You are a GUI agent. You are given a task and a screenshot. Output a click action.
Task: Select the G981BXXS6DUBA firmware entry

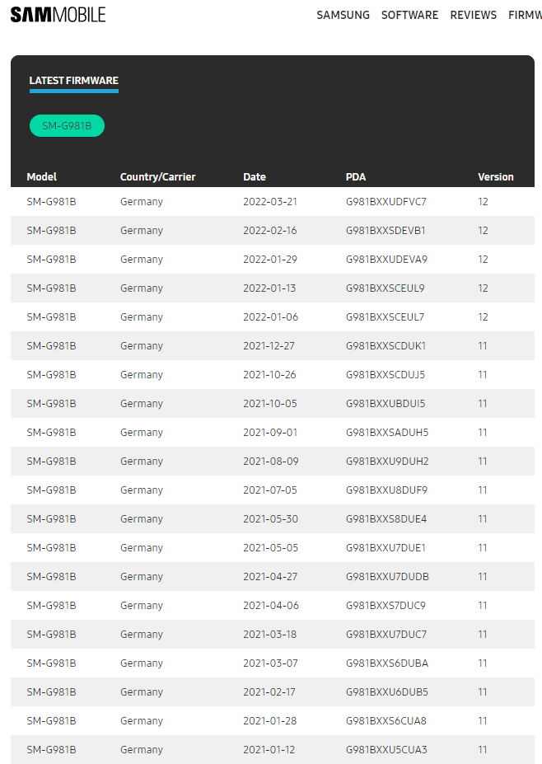coord(273,663)
